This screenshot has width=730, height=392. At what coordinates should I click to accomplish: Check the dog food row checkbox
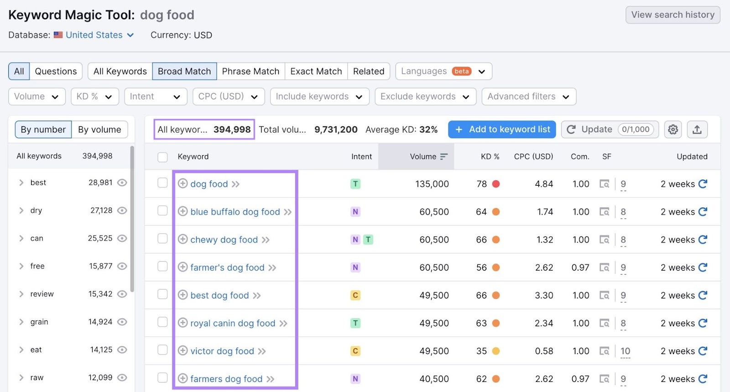pos(162,183)
